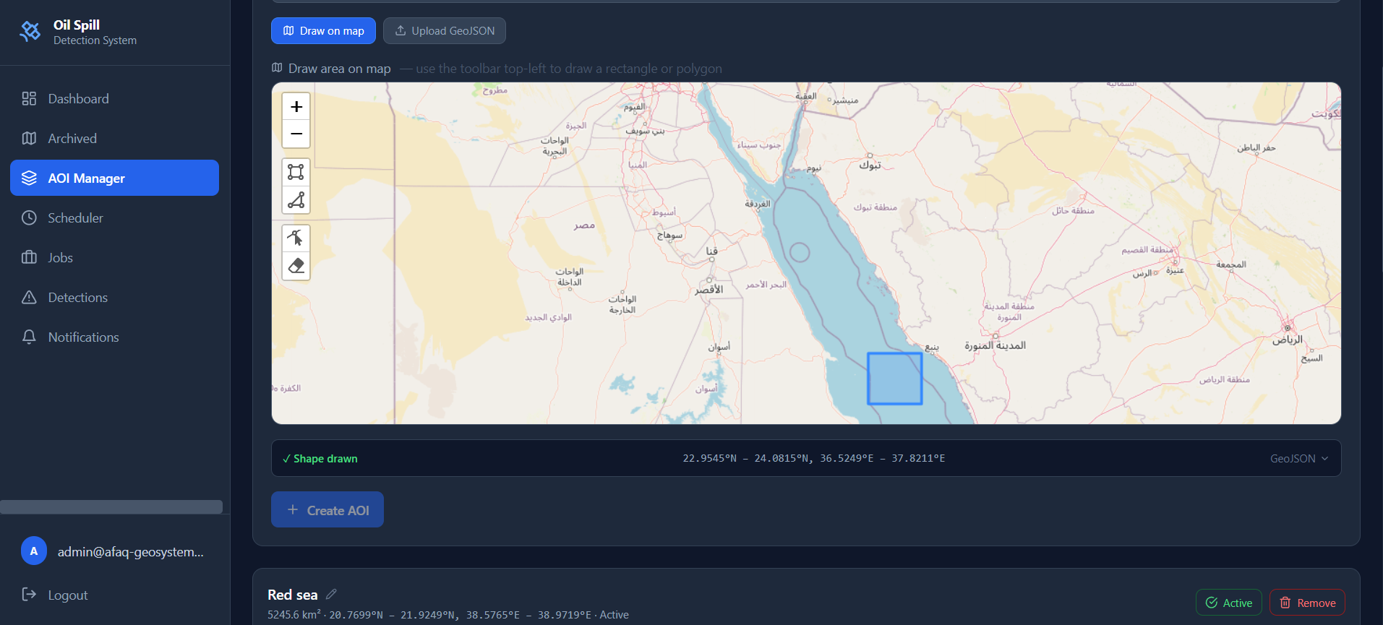The width and height of the screenshot is (1383, 625).
Task: Click the 'Red sea' AOI title
Action: pos(293,595)
